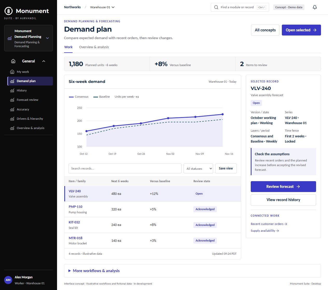Image resolution: width=328 pixels, height=290 pixels.
Task: Open the KIT-032 item link
Action: pyautogui.click(x=74, y=222)
